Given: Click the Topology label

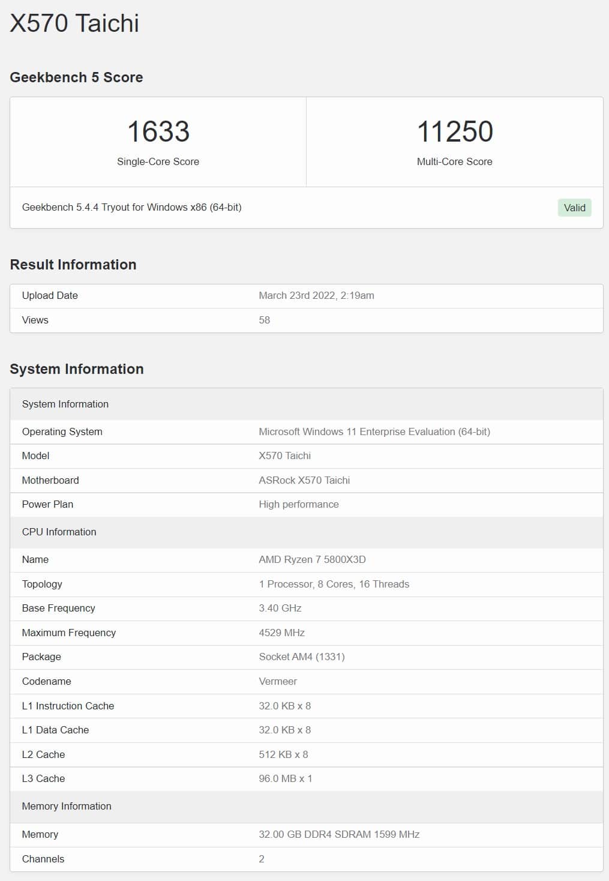Looking at the screenshot, I should [x=42, y=584].
